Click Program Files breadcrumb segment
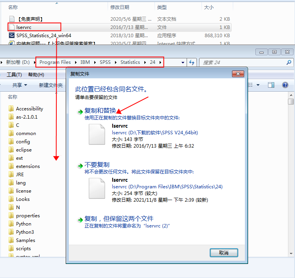The height and width of the screenshot is (278, 295). [x=55, y=62]
